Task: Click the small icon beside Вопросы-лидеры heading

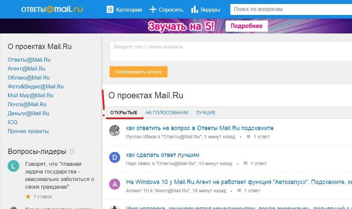Action: 72,151
